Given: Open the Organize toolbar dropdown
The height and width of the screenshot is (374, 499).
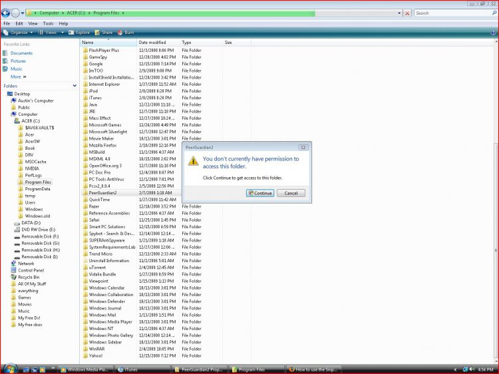Looking at the screenshot, I should (18, 33).
